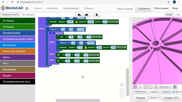182x102 pixels.
Task: Open the Transformations category
Action: (18, 33)
